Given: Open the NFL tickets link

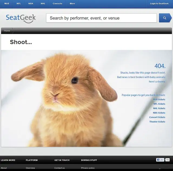Looking at the screenshot, I should 159,104.
